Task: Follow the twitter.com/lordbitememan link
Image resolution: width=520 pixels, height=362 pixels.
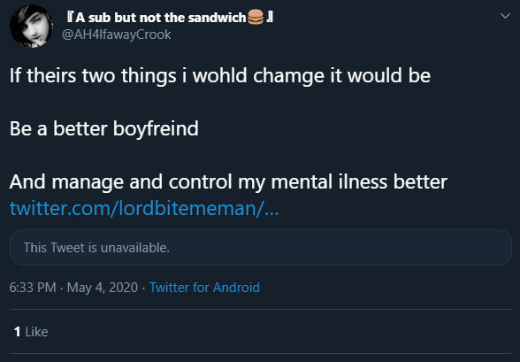Action: click(x=144, y=208)
